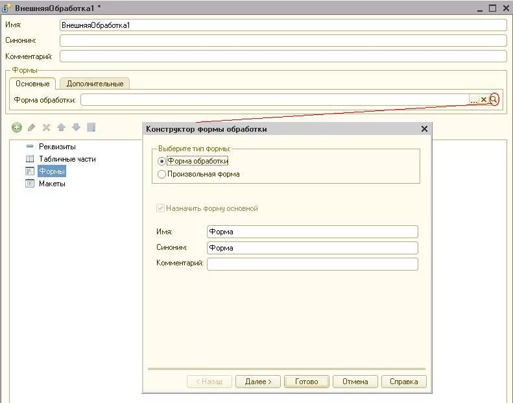Select Формы in the tree

point(52,171)
